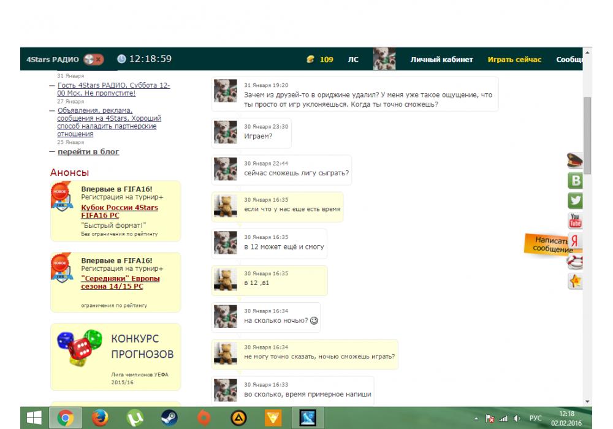
Task: Click the gold coins balance icon
Action: (310, 59)
